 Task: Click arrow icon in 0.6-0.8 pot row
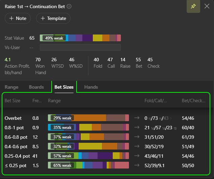tap(137, 137)
